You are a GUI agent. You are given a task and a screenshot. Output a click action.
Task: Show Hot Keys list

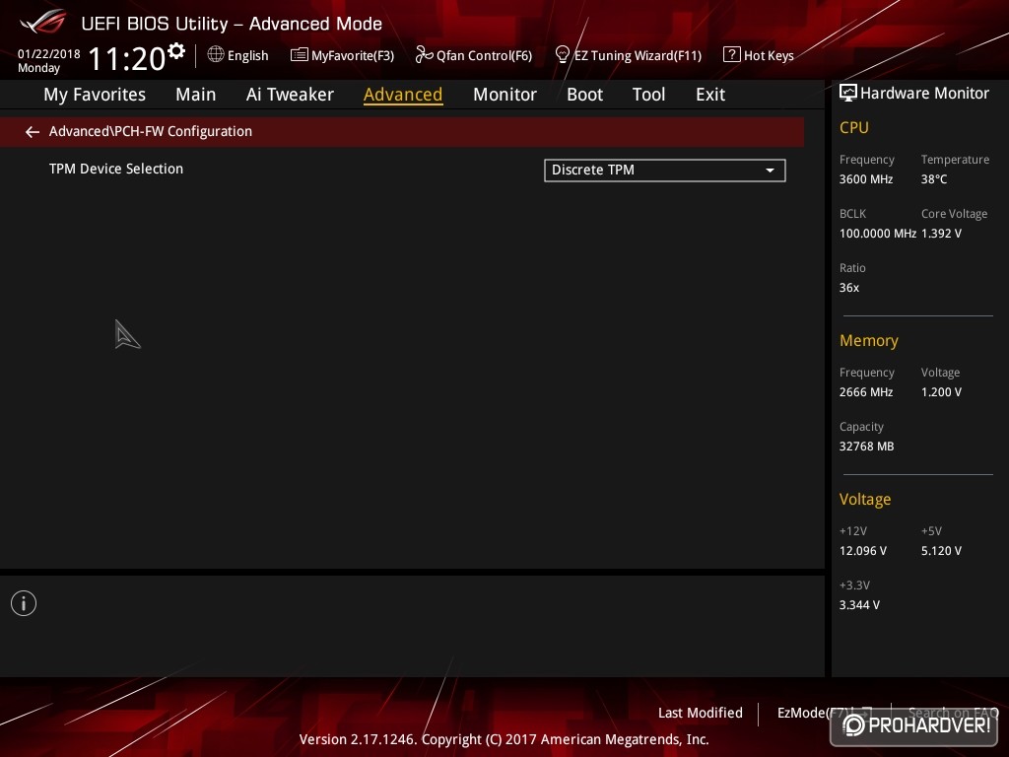(x=769, y=56)
